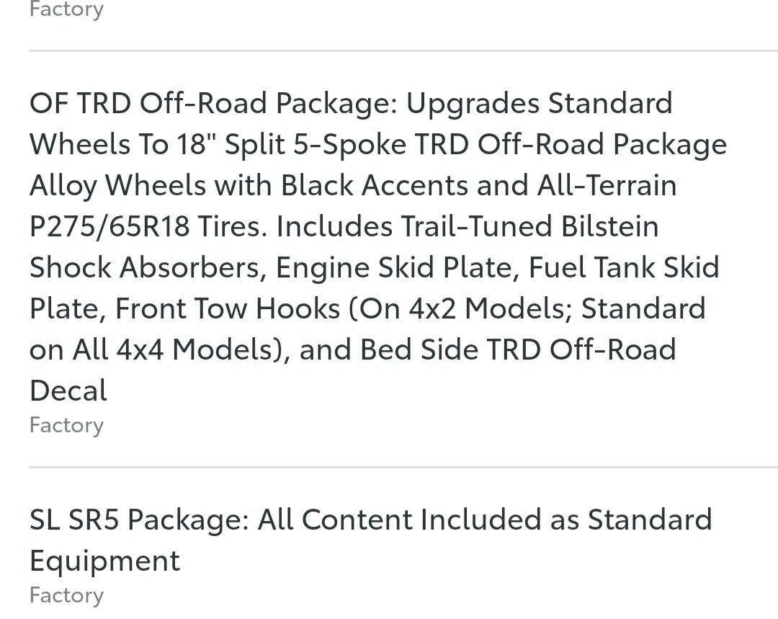The height and width of the screenshot is (619, 778).
Task: Select the words Trail-Tuned Bilstein
Action: click(529, 226)
